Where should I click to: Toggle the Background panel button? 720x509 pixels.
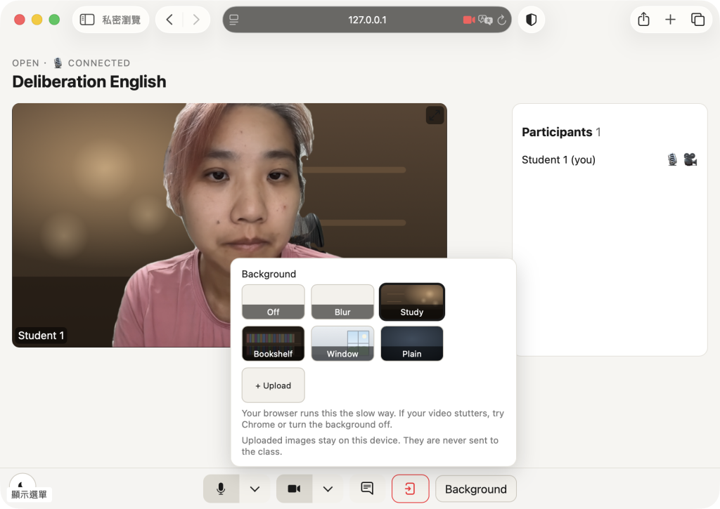(x=476, y=489)
